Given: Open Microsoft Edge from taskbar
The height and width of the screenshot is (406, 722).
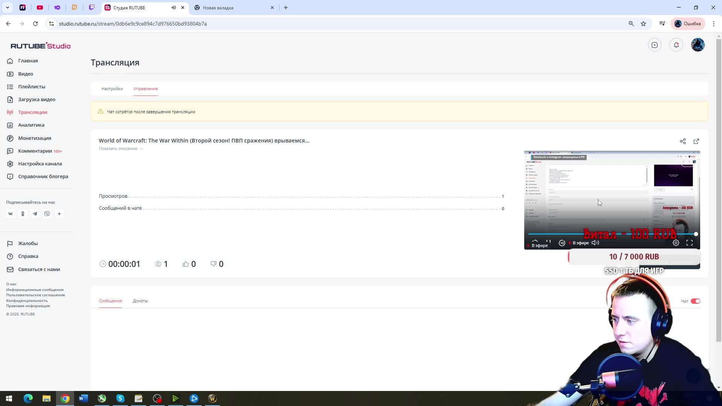Looking at the screenshot, I should (x=28, y=398).
